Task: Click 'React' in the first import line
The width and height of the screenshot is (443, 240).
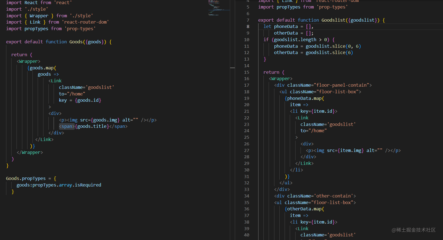Action: point(31,3)
